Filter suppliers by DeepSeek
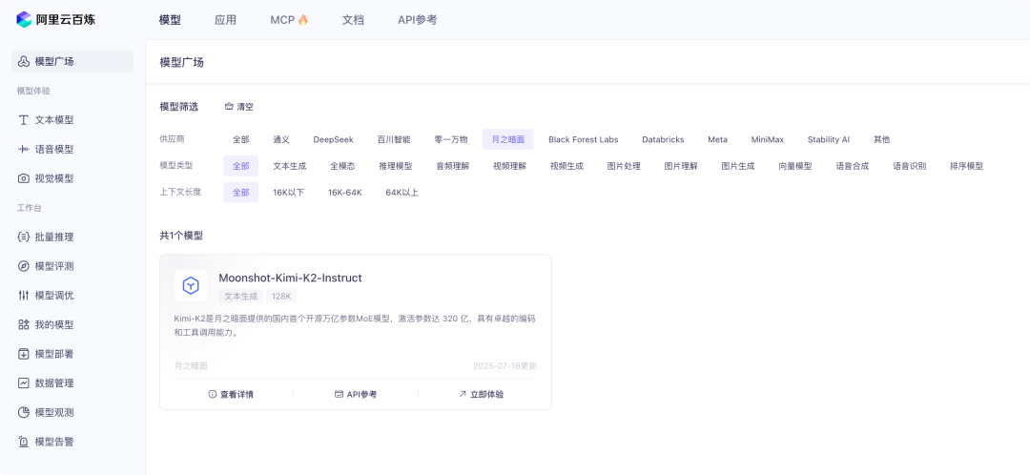The image size is (1030, 475). [333, 139]
